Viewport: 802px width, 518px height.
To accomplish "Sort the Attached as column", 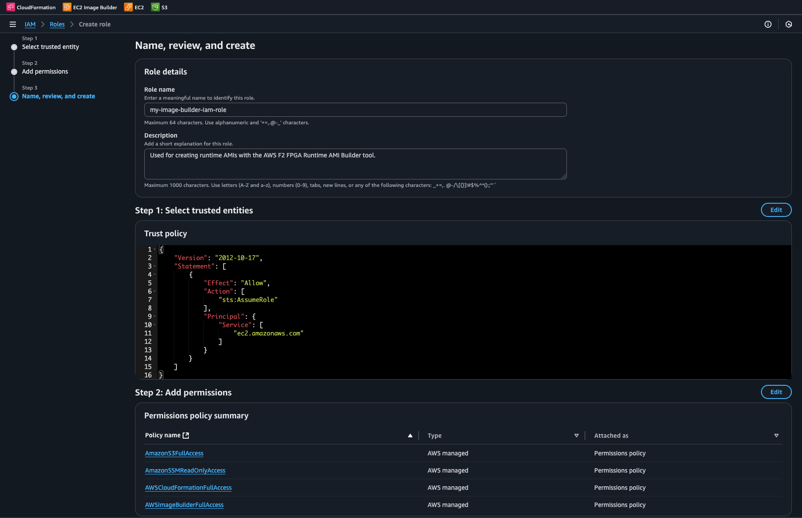I will [776, 436].
